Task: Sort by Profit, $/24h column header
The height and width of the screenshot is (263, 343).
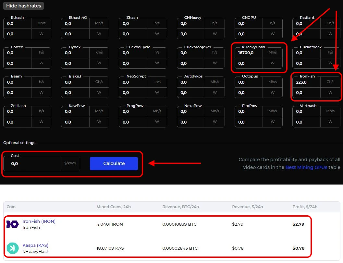Action: coord(305,207)
